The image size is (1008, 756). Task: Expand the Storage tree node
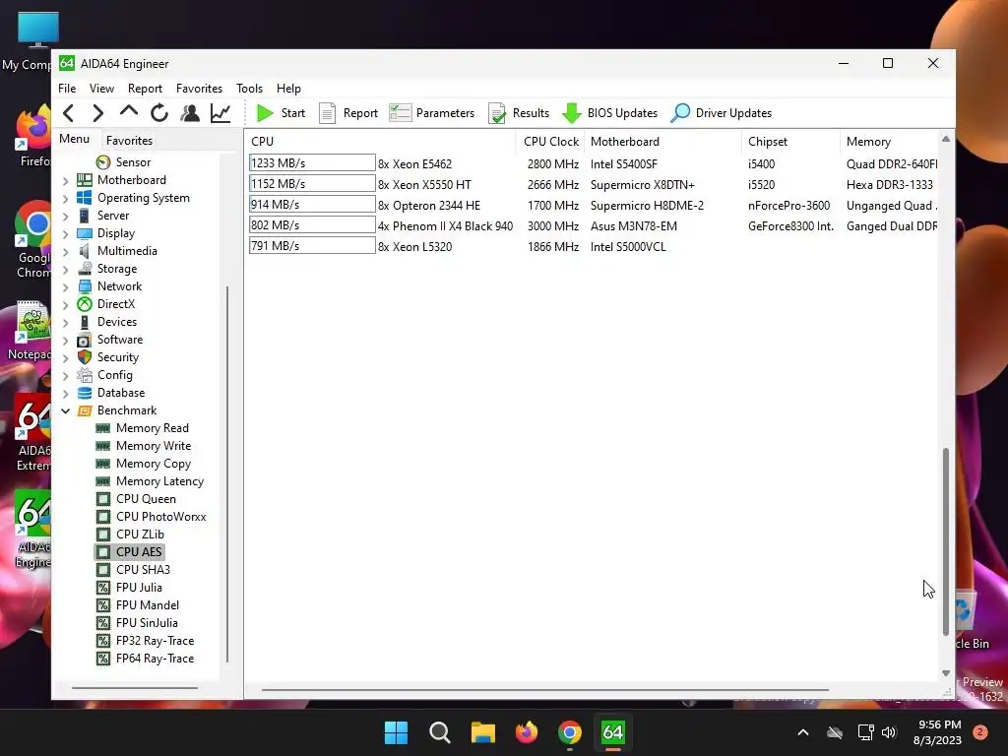click(x=66, y=270)
